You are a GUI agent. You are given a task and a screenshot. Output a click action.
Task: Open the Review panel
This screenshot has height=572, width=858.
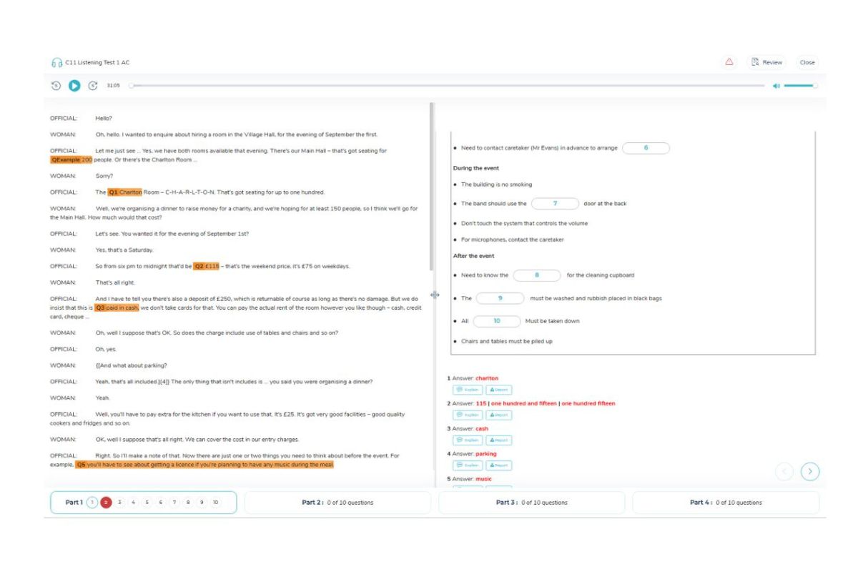(x=766, y=62)
